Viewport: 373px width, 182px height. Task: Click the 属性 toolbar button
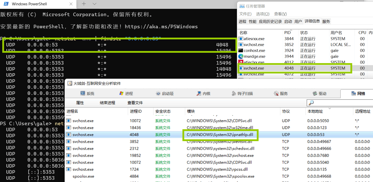80,103
